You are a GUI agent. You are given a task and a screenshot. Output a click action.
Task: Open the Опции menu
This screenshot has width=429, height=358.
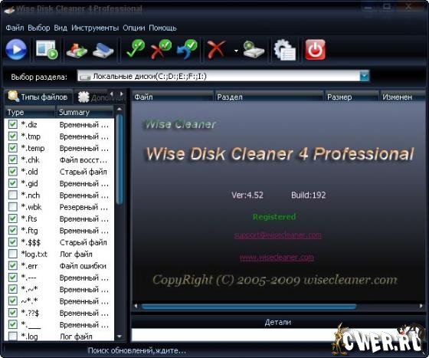pos(134,28)
